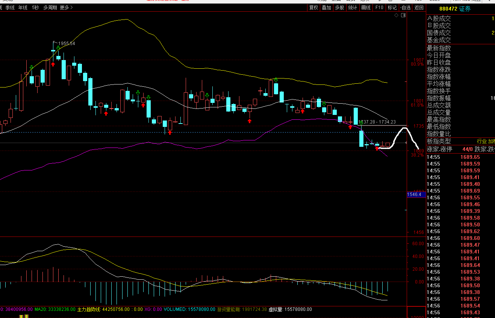Click the 行业 category value
Viewport: 495px width, 318px height.
[x=481, y=141]
